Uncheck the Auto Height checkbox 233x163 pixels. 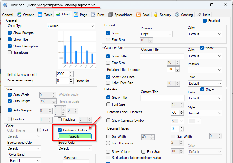pyautogui.click(x=10, y=101)
